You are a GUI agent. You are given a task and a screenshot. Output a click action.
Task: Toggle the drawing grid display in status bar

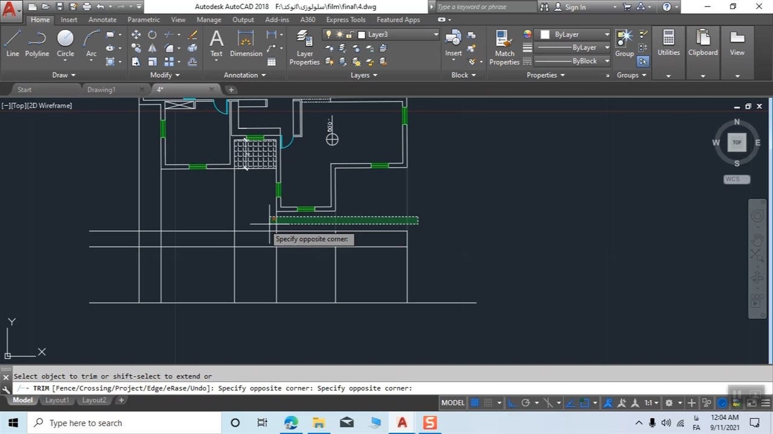tap(475, 403)
